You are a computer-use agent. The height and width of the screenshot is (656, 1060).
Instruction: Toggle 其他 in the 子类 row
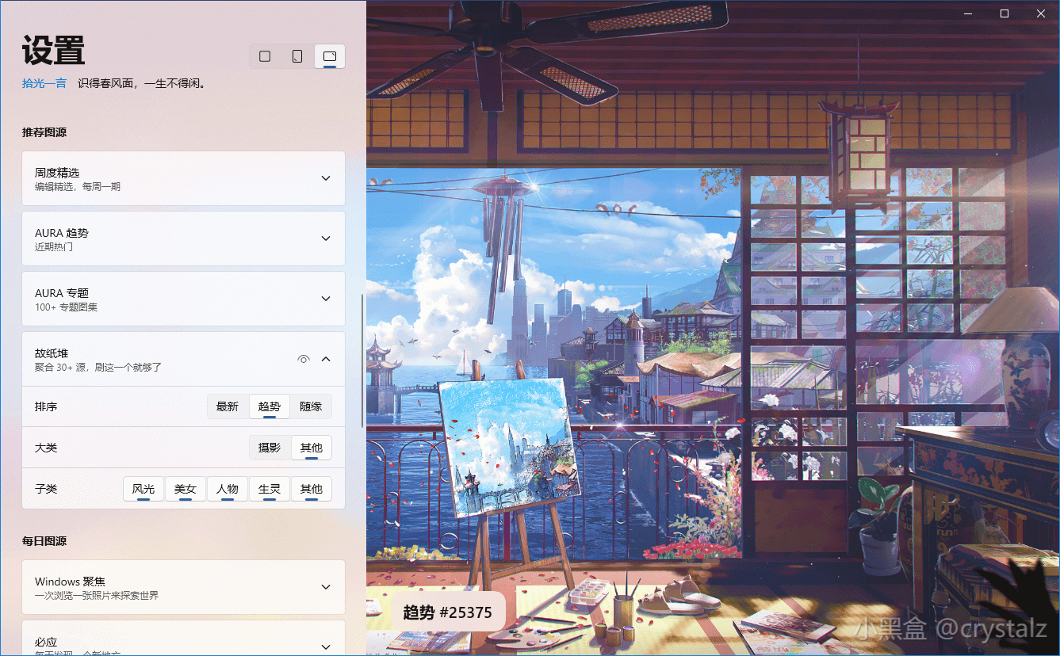point(312,489)
